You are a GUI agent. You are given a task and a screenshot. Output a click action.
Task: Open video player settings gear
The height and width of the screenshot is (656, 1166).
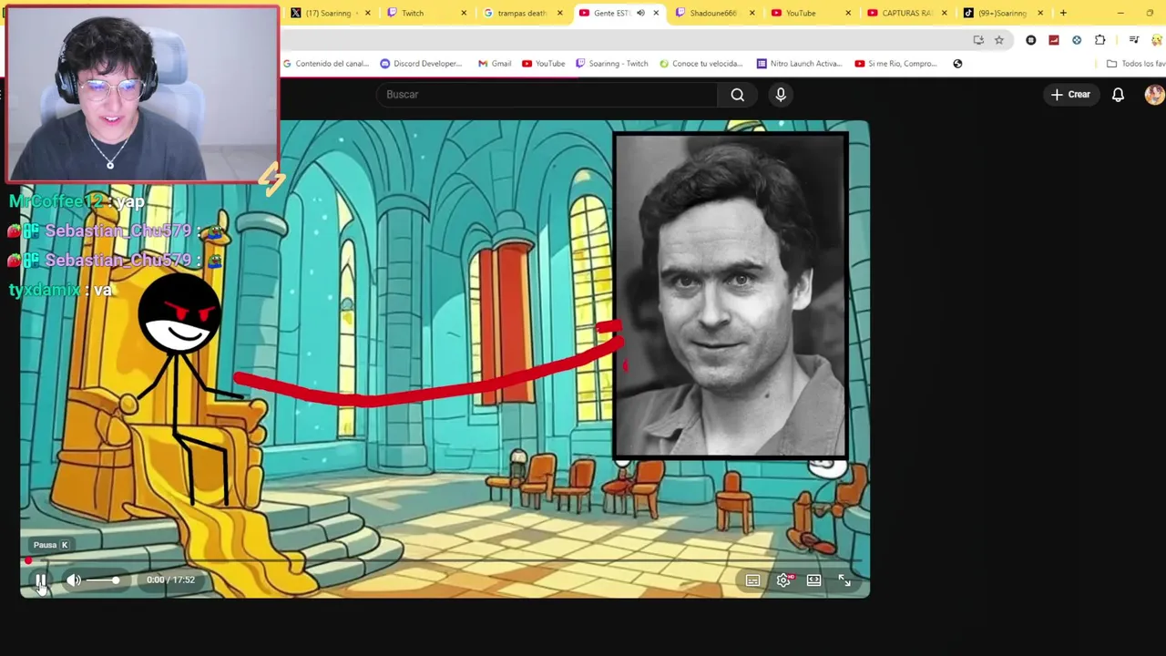(x=784, y=580)
